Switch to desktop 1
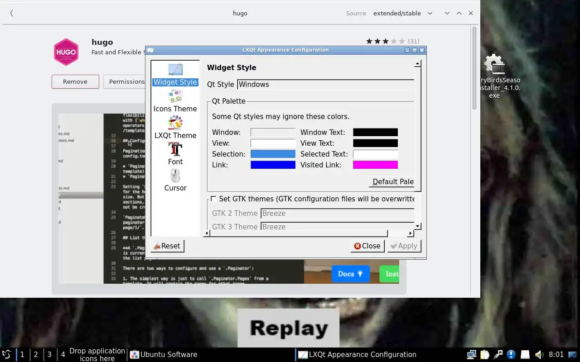Screen dimensions: 580x362 (x=22, y=355)
